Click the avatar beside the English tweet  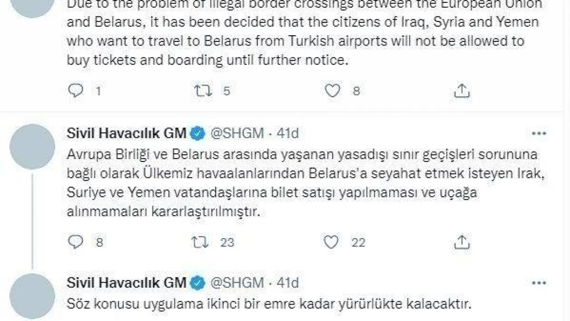(x=32, y=5)
